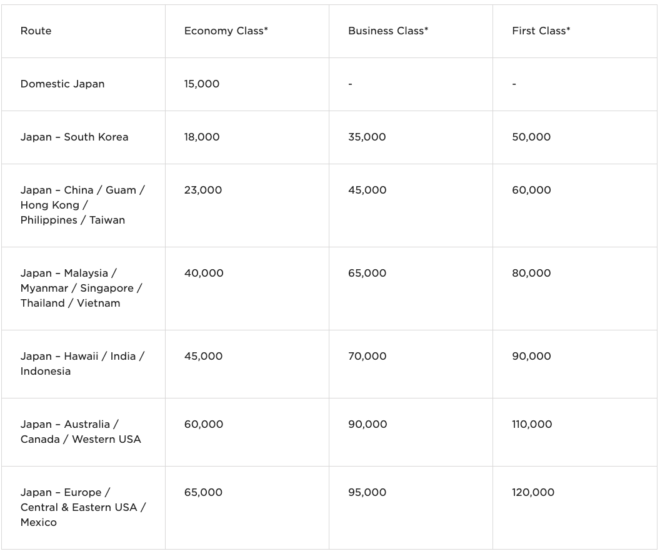The width and height of the screenshot is (660, 554).
Task: Click the 50,000 first class value
Action: 531,137
